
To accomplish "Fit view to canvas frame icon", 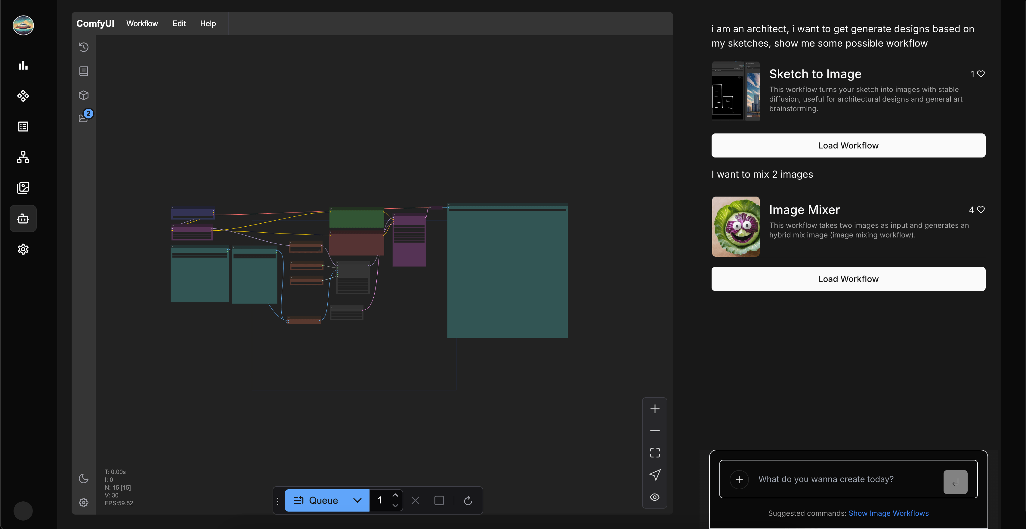I will pyautogui.click(x=654, y=453).
